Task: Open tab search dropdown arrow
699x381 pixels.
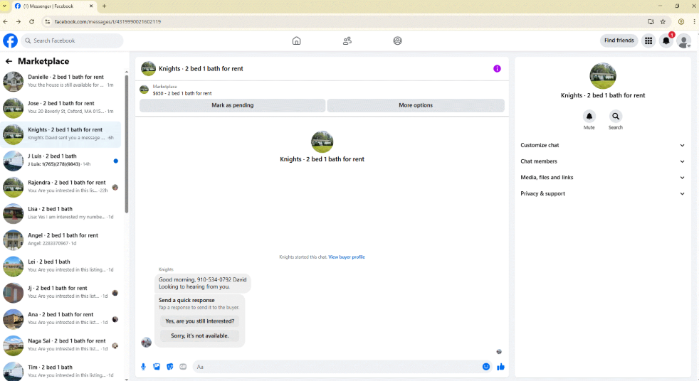Action: [4, 6]
